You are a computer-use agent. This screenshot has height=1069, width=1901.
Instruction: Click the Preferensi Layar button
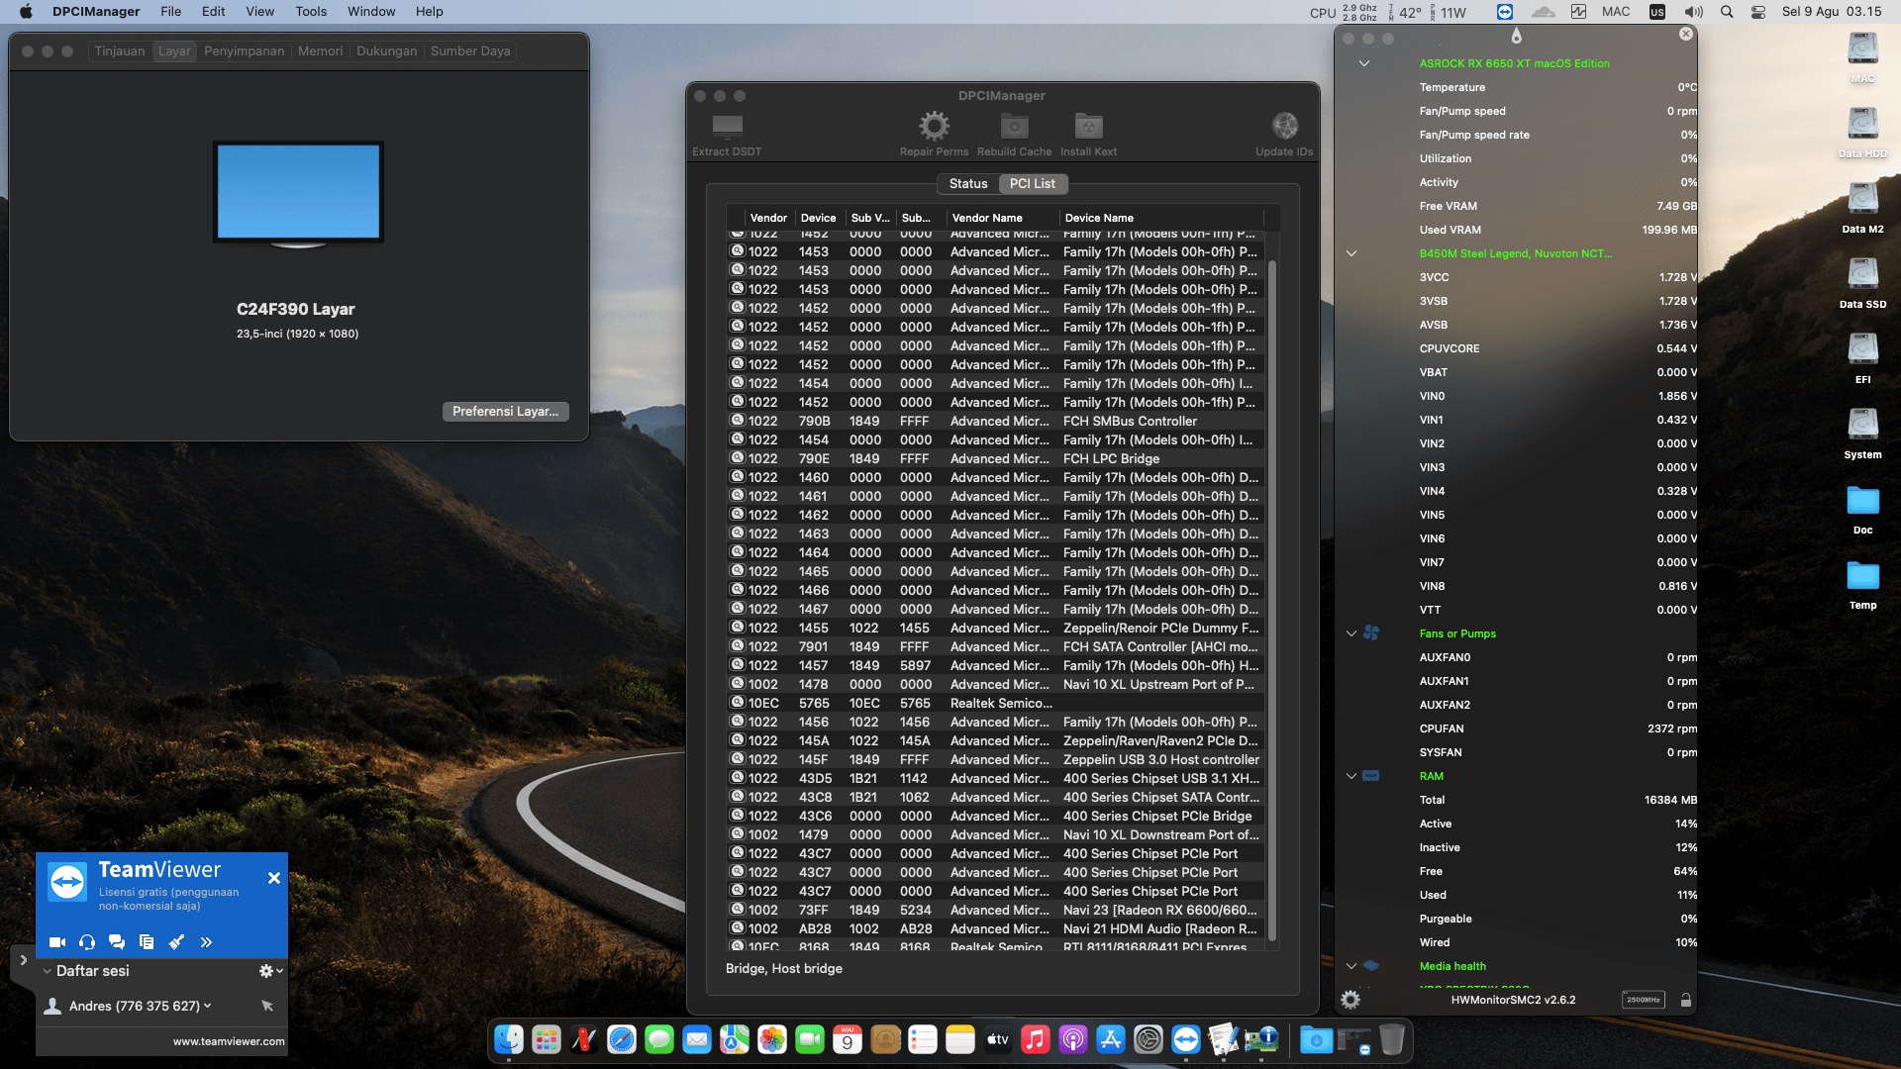pyautogui.click(x=505, y=412)
